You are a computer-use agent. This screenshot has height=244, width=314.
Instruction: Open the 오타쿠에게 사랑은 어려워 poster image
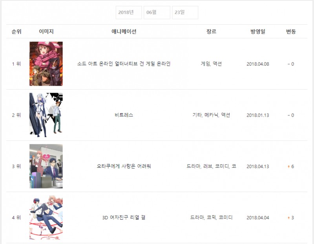coord(46,166)
